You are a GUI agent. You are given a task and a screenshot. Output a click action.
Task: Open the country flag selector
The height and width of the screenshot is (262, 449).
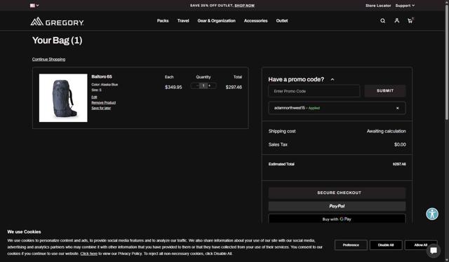tap(34, 6)
